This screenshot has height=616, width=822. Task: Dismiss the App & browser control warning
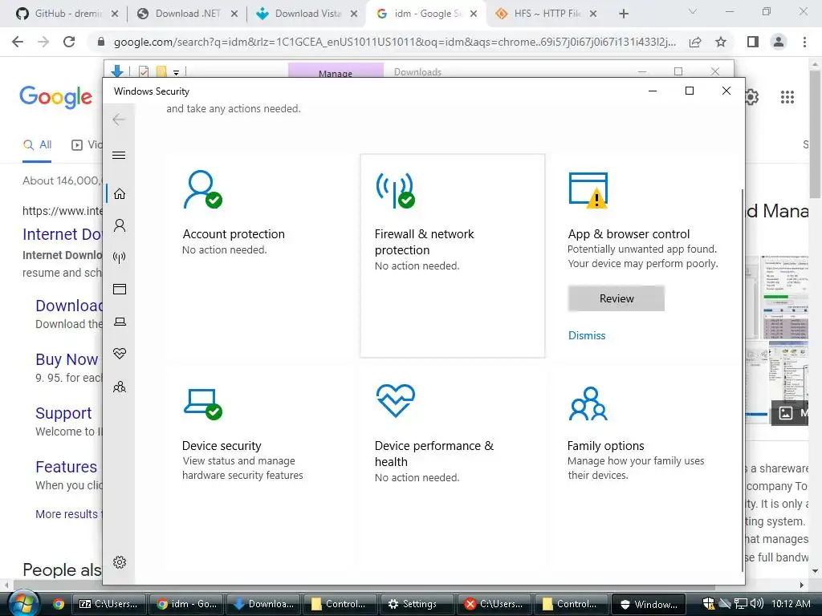pyautogui.click(x=587, y=335)
